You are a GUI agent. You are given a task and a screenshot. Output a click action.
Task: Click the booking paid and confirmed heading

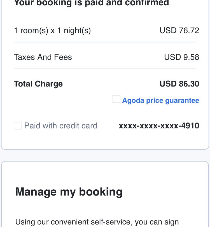point(91,3)
